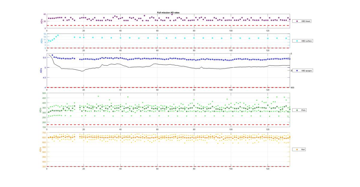
Task: Click the "150" tick on the pitch plot
Action: 44,127
